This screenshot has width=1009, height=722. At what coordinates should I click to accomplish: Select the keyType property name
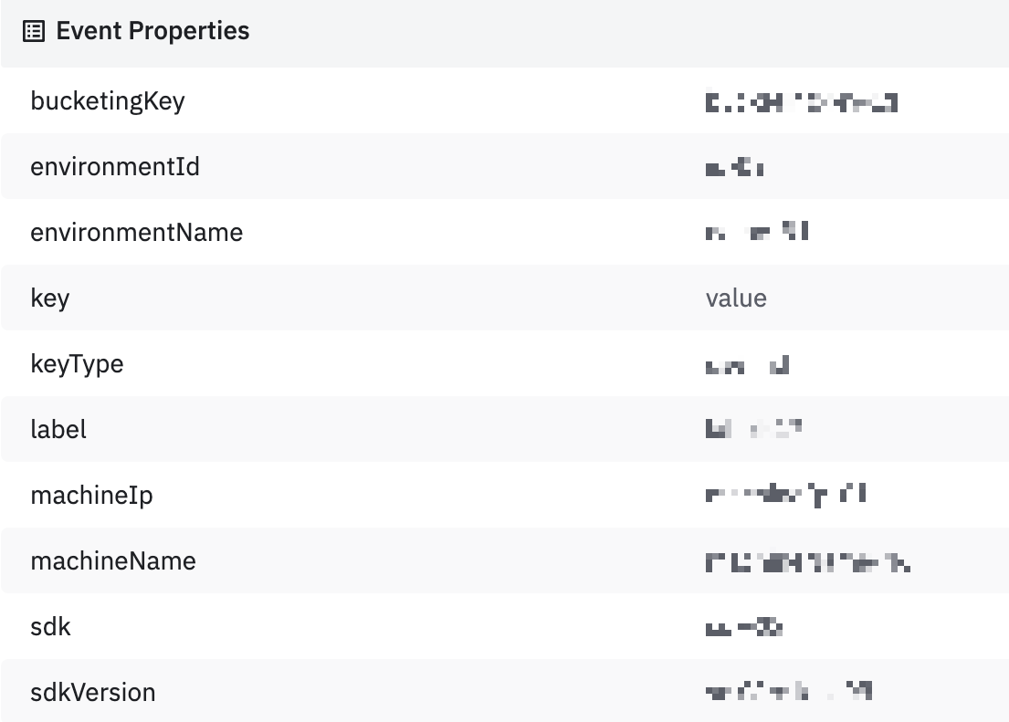77,364
